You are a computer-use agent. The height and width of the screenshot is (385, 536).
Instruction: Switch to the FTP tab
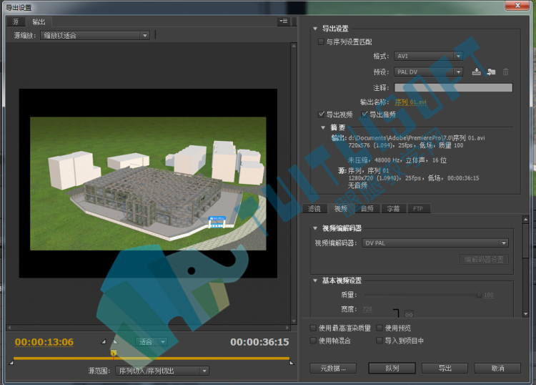pyautogui.click(x=418, y=208)
